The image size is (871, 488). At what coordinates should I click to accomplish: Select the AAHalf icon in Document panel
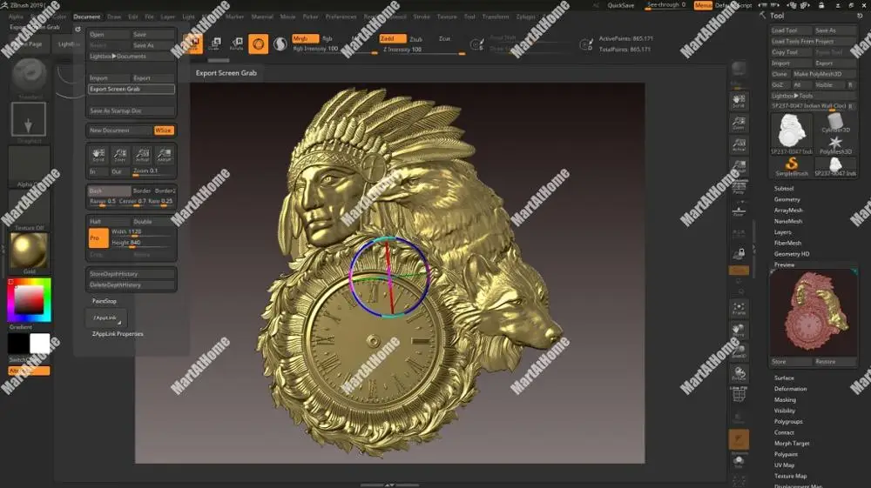click(x=164, y=154)
